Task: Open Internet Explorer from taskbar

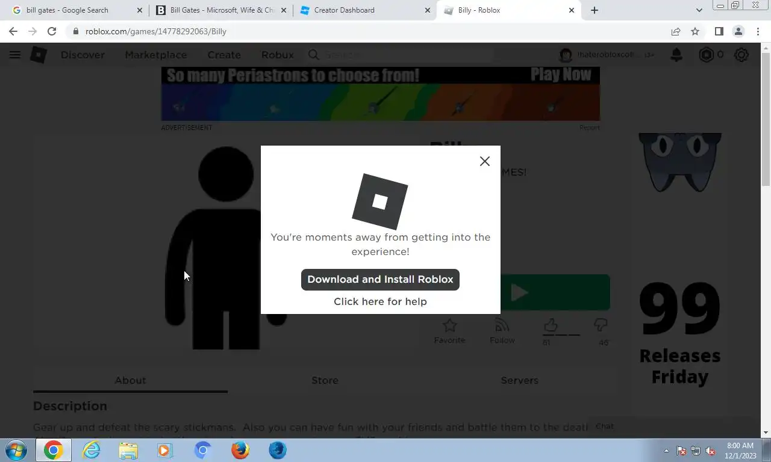Action: tap(91, 450)
